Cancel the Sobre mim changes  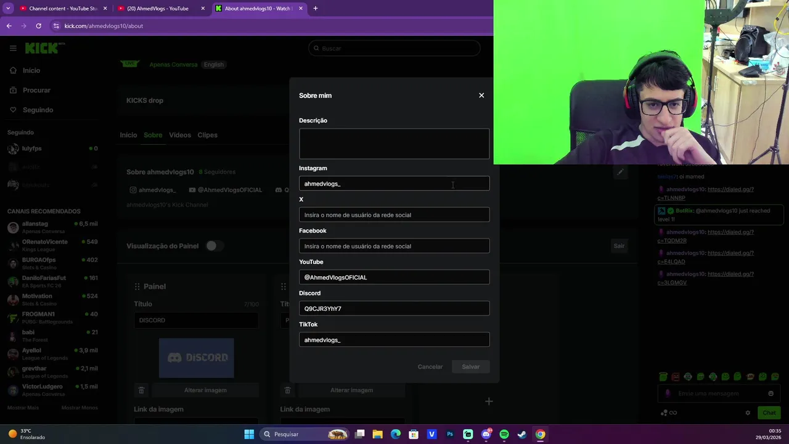coord(430,367)
